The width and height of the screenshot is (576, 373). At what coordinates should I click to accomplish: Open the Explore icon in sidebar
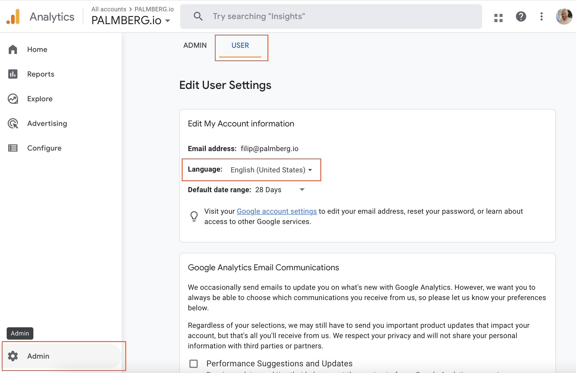point(13,99)
